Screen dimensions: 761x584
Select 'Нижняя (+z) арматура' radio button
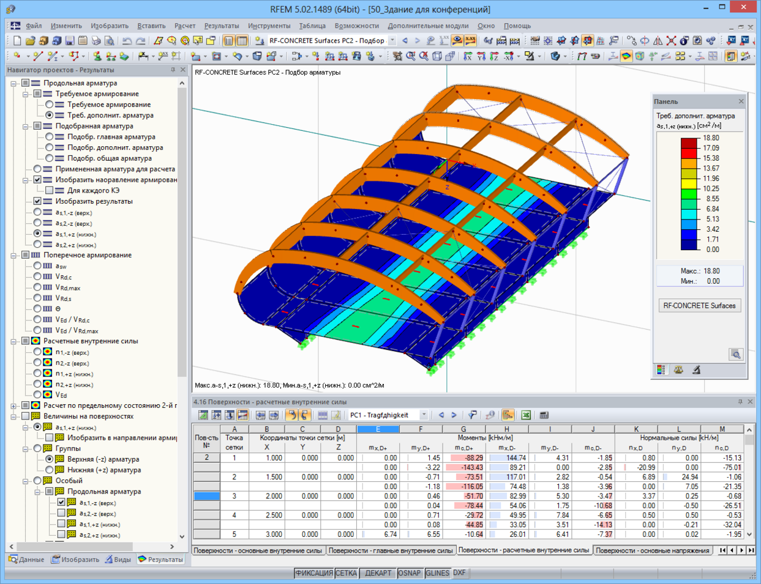pos(50,470)
